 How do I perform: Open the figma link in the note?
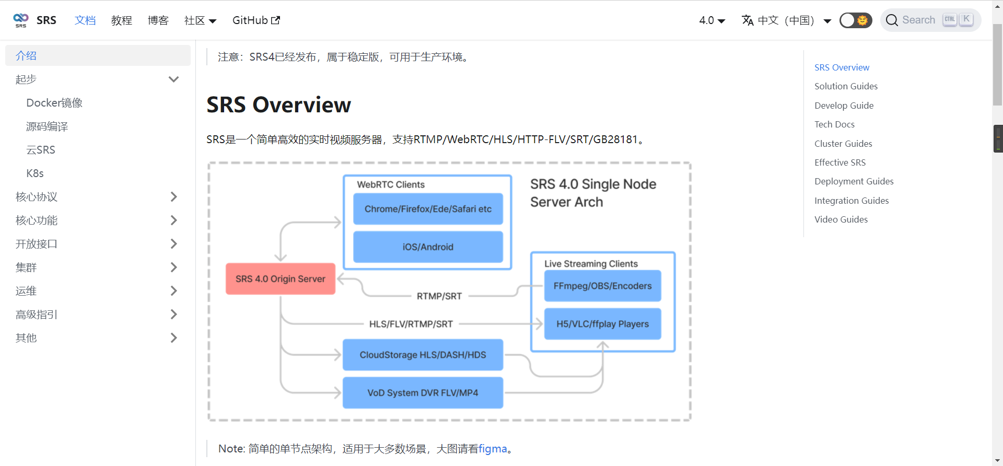pos(493,449)
